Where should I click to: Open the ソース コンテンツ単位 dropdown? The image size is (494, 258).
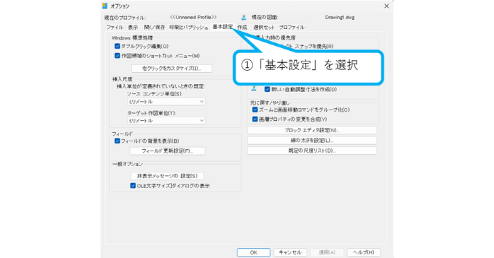click(166, 102)
